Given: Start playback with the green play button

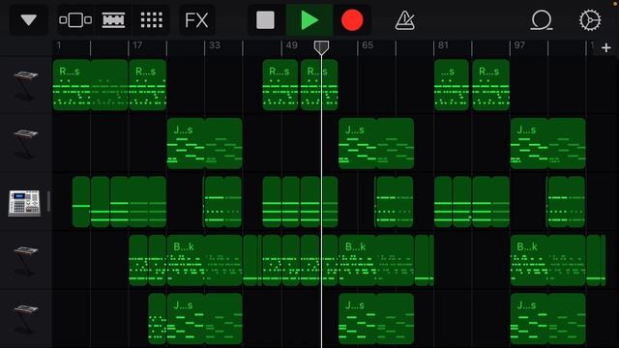Looking at the screenshot, I should (309, 19).
